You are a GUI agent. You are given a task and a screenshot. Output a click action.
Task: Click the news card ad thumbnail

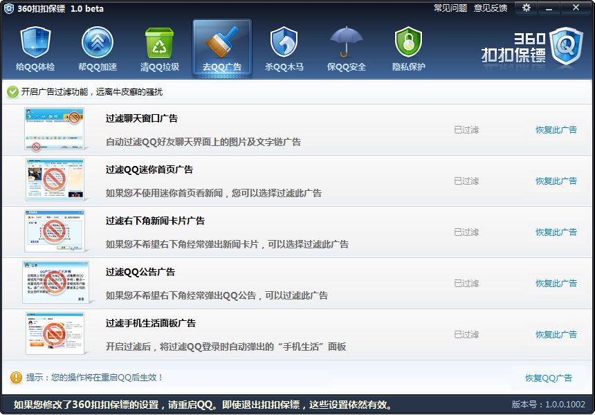pos(54,231)
